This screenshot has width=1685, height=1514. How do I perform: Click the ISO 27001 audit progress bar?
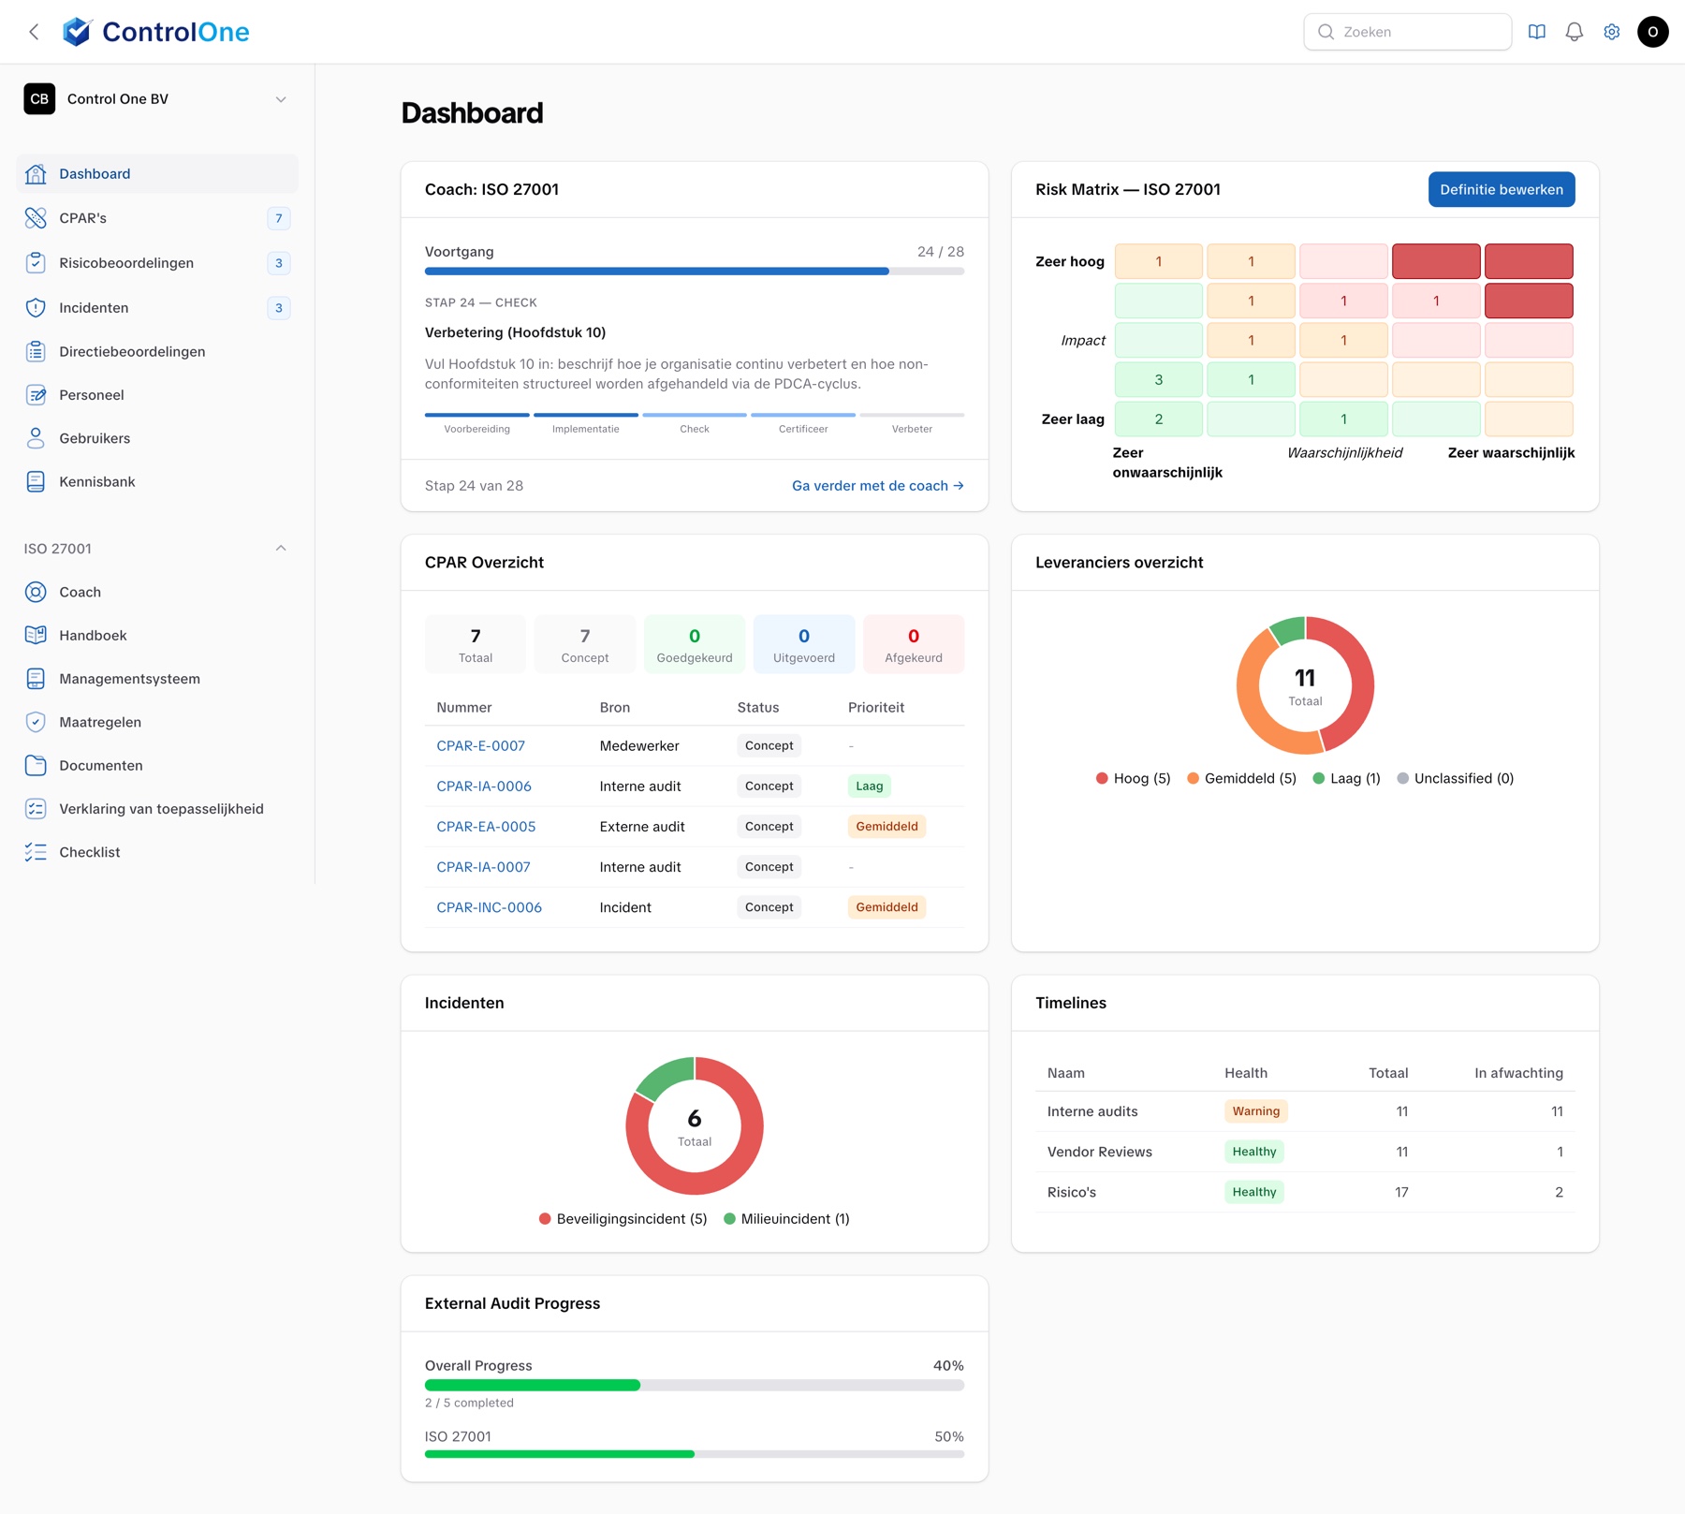click(x=695, y=1454)
